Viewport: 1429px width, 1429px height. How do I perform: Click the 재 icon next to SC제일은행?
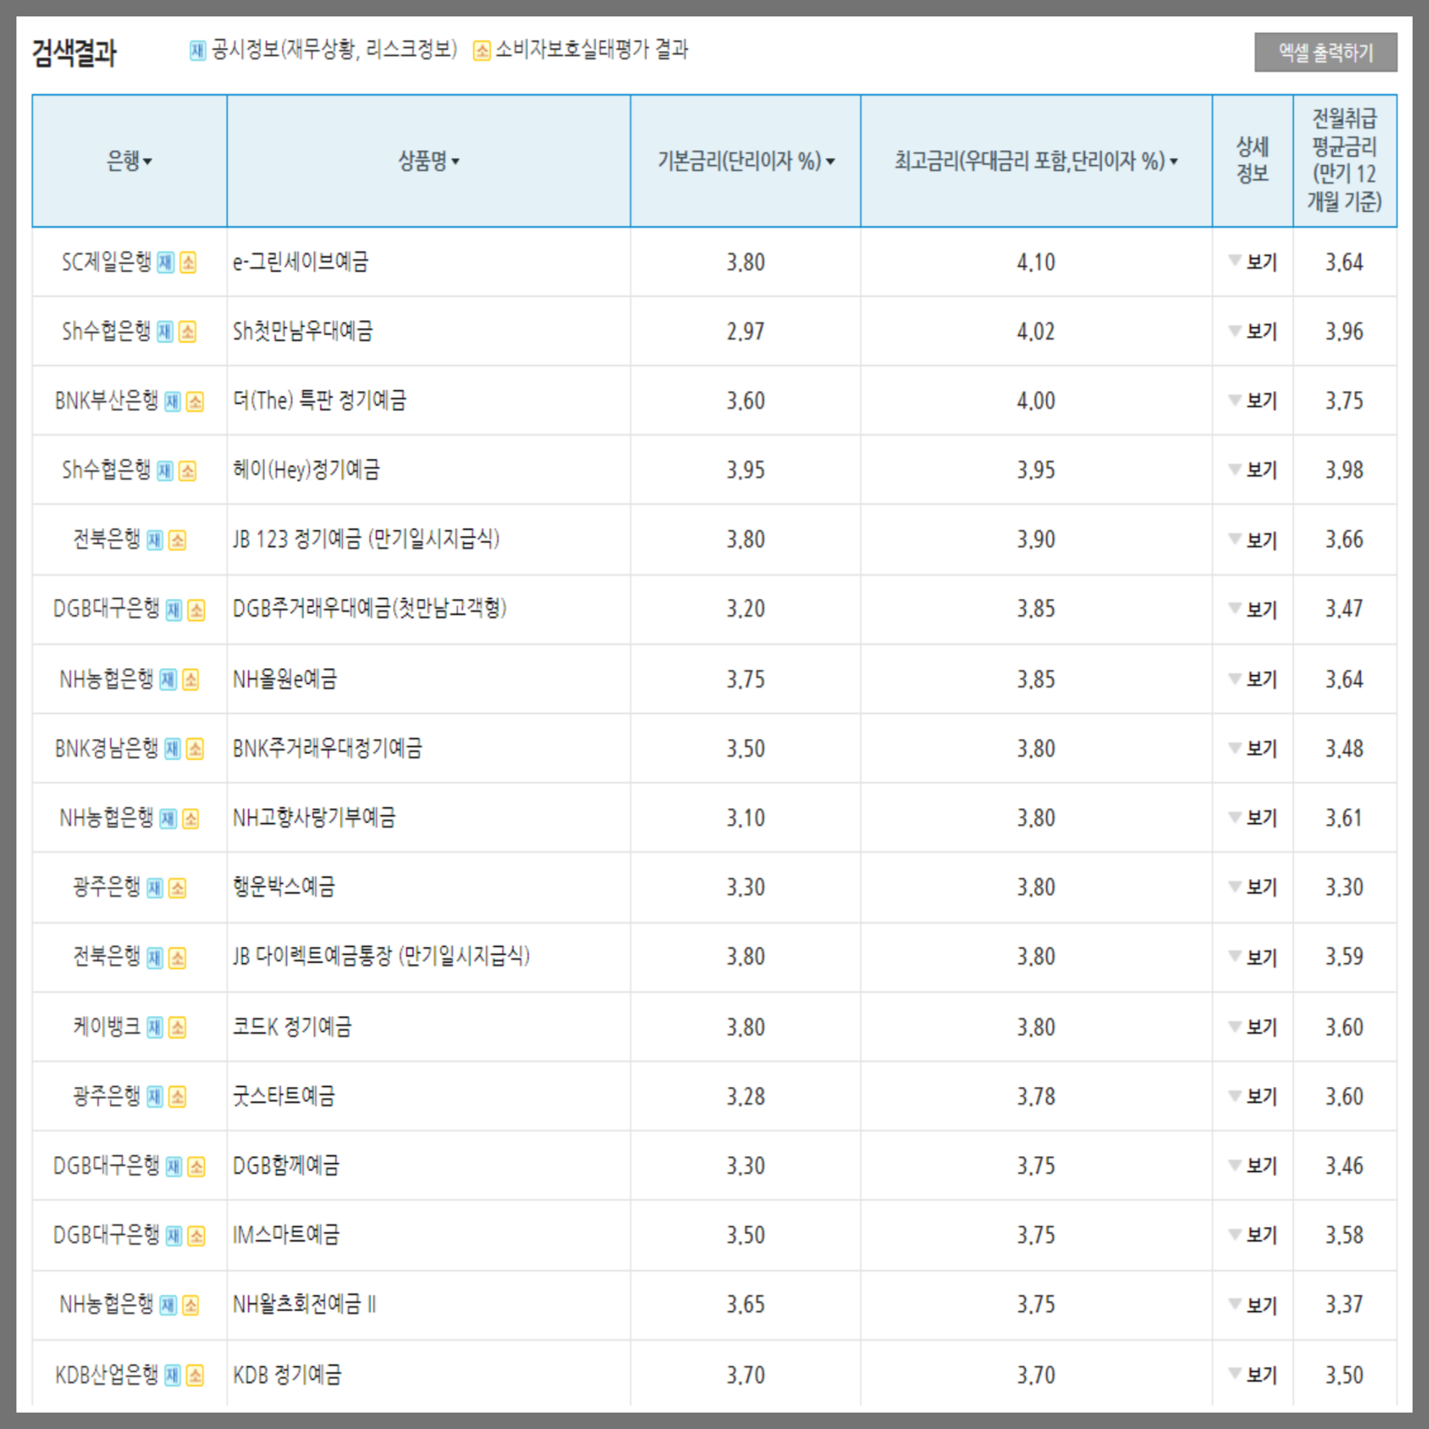pyautogui.click(x=165, y=262)
